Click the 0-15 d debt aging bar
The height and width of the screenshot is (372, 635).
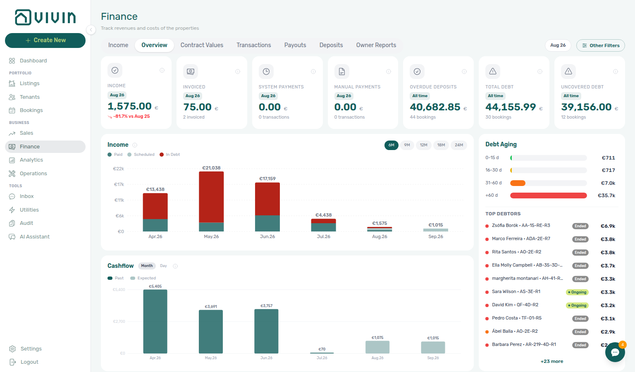[549, 158]
